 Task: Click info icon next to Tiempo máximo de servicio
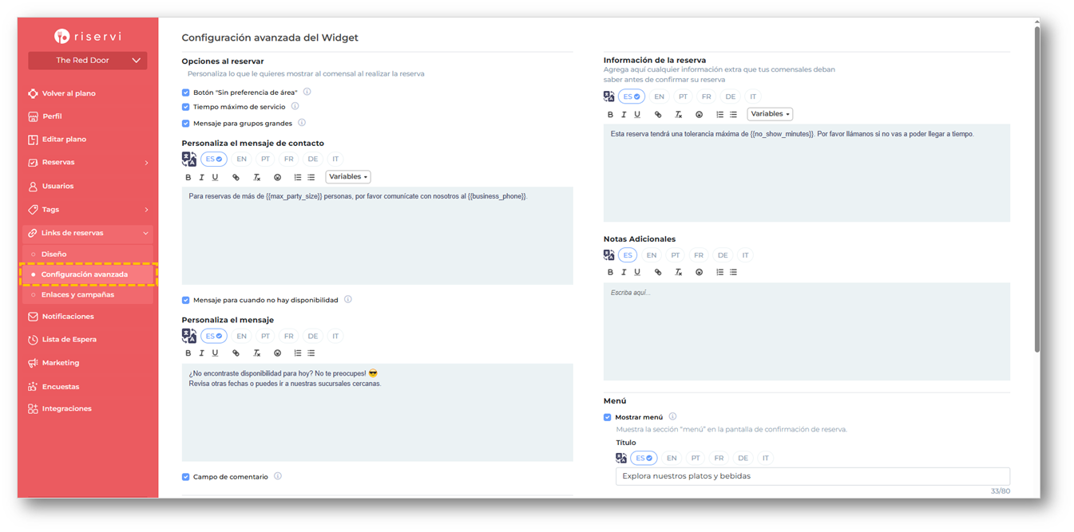(x=295, y=106)
